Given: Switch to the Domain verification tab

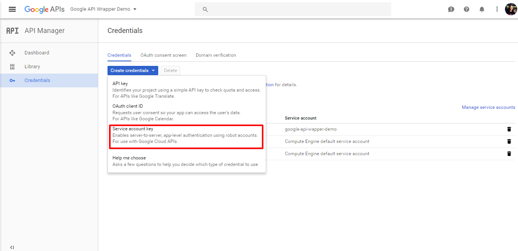Looking at the screenshot, I should point(216,55).
